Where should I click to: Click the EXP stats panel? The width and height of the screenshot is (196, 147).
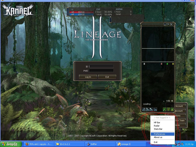click(x=104, y=12)
